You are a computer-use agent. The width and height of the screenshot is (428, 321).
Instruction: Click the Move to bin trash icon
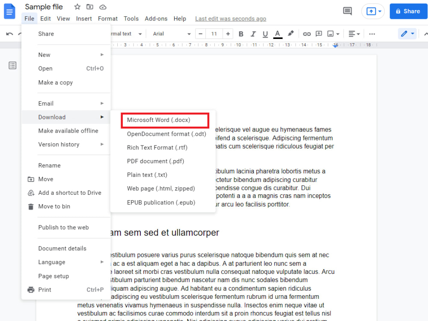pos(31,207)
